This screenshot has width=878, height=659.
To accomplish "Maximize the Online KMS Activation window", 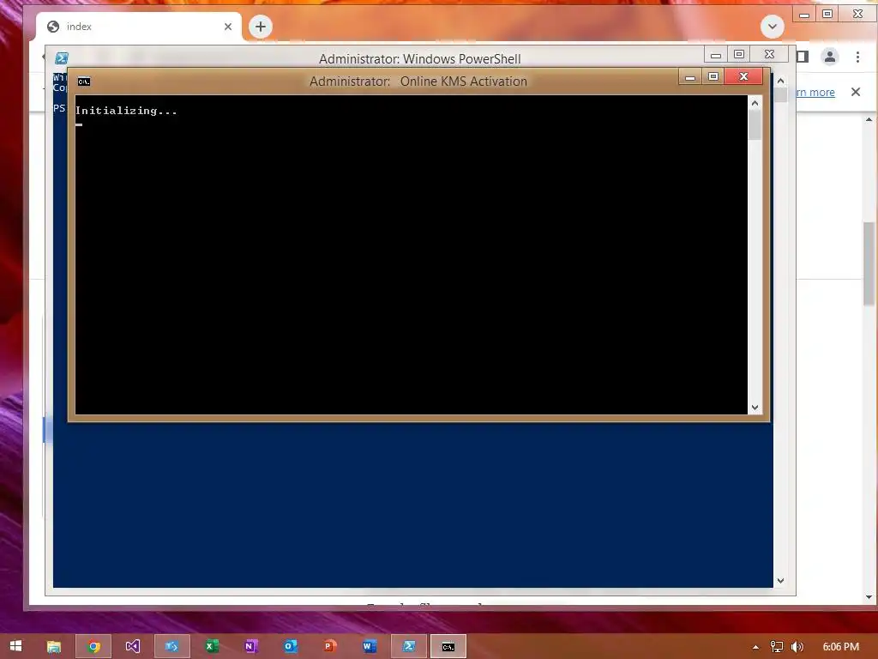I will tap(713, 76).
